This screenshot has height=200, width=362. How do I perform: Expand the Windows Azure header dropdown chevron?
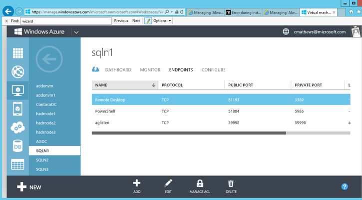(76, 32)
